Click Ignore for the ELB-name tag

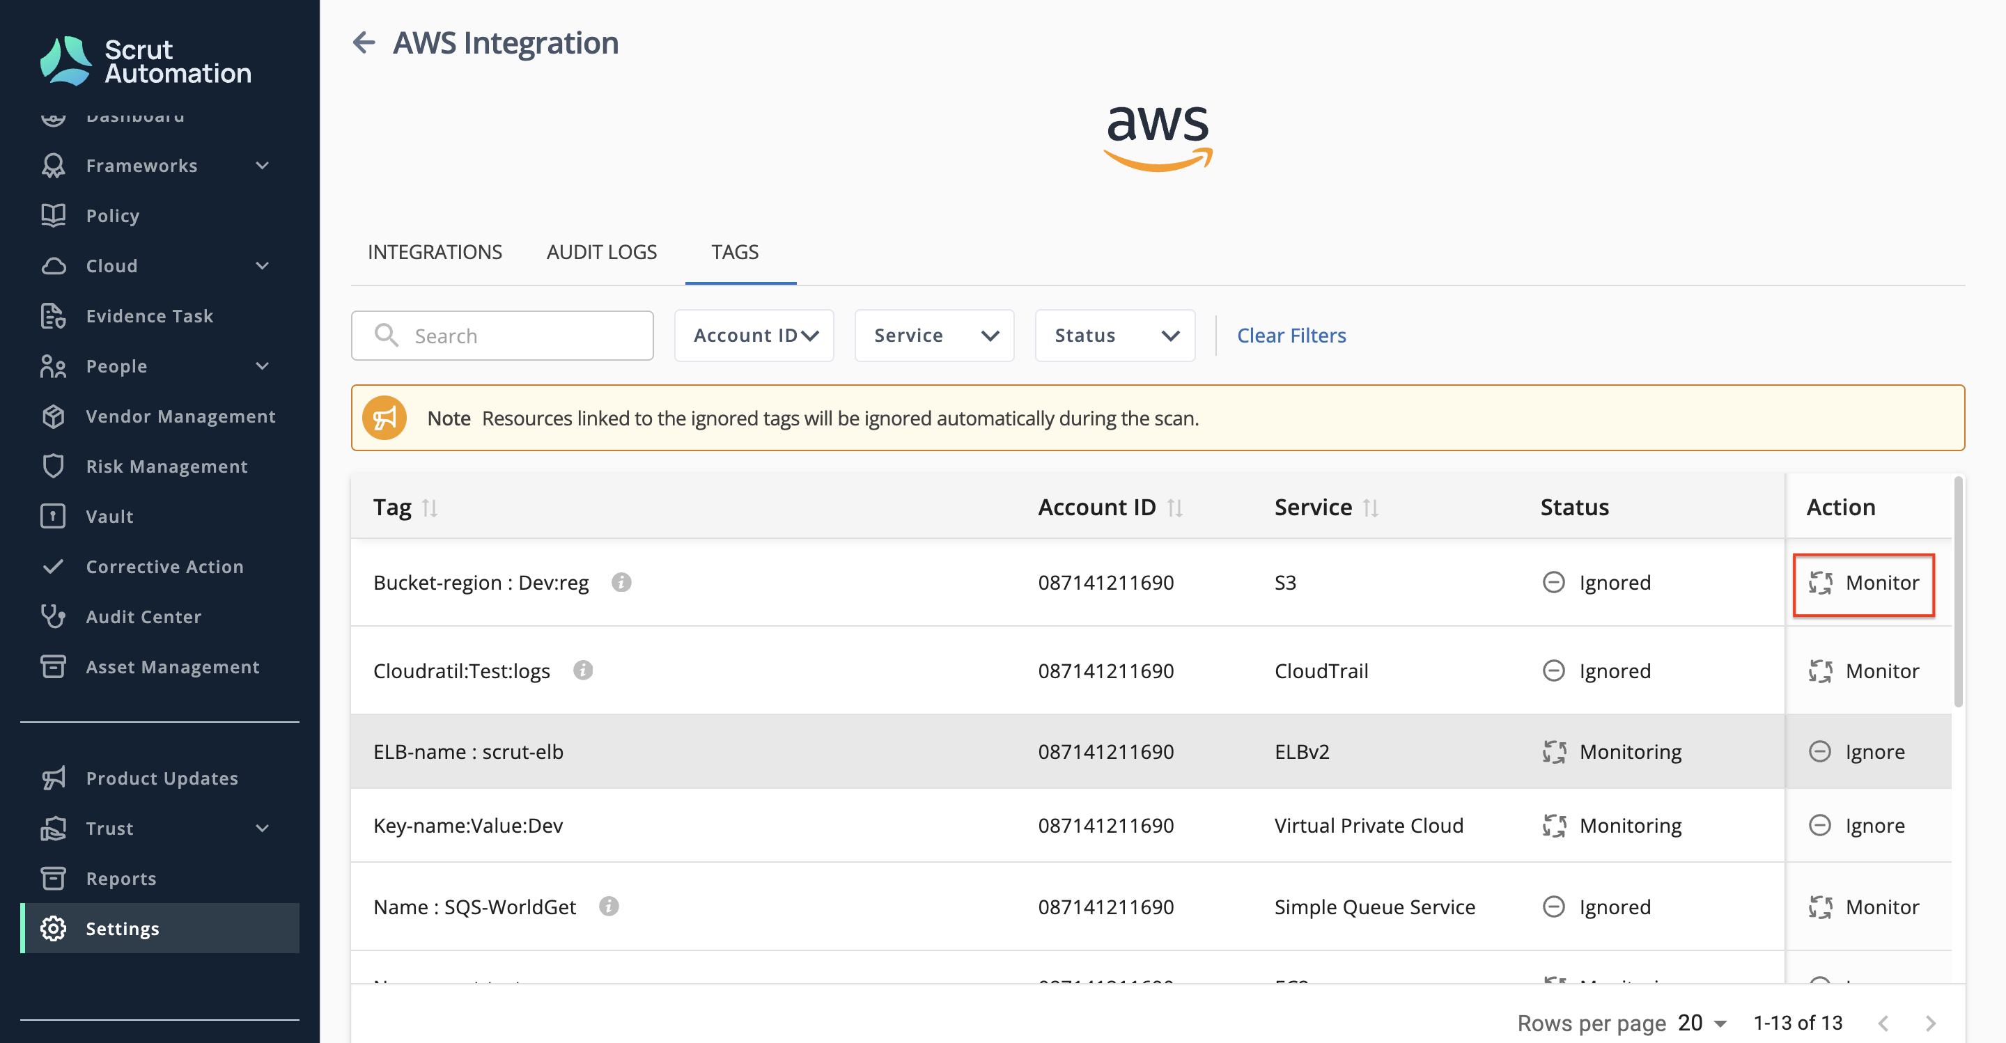point(1856,752)
